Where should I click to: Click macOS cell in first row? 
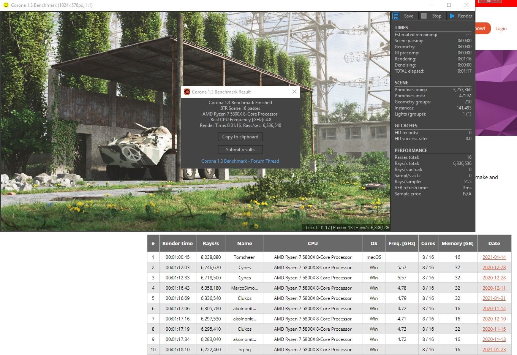(374, 257)
